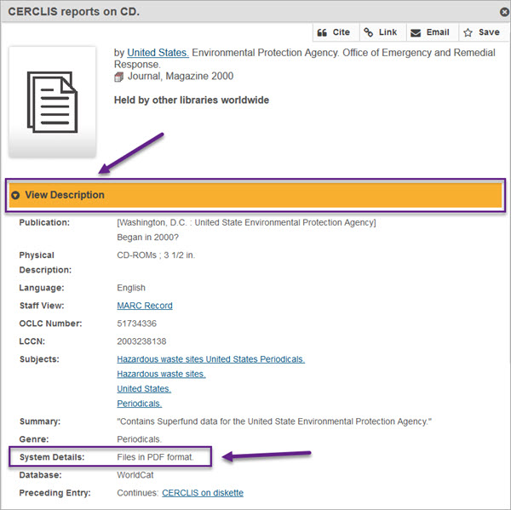Click the Began in 2000? text
This screenshot has width=511, height=510.
[x=147, y=238]
